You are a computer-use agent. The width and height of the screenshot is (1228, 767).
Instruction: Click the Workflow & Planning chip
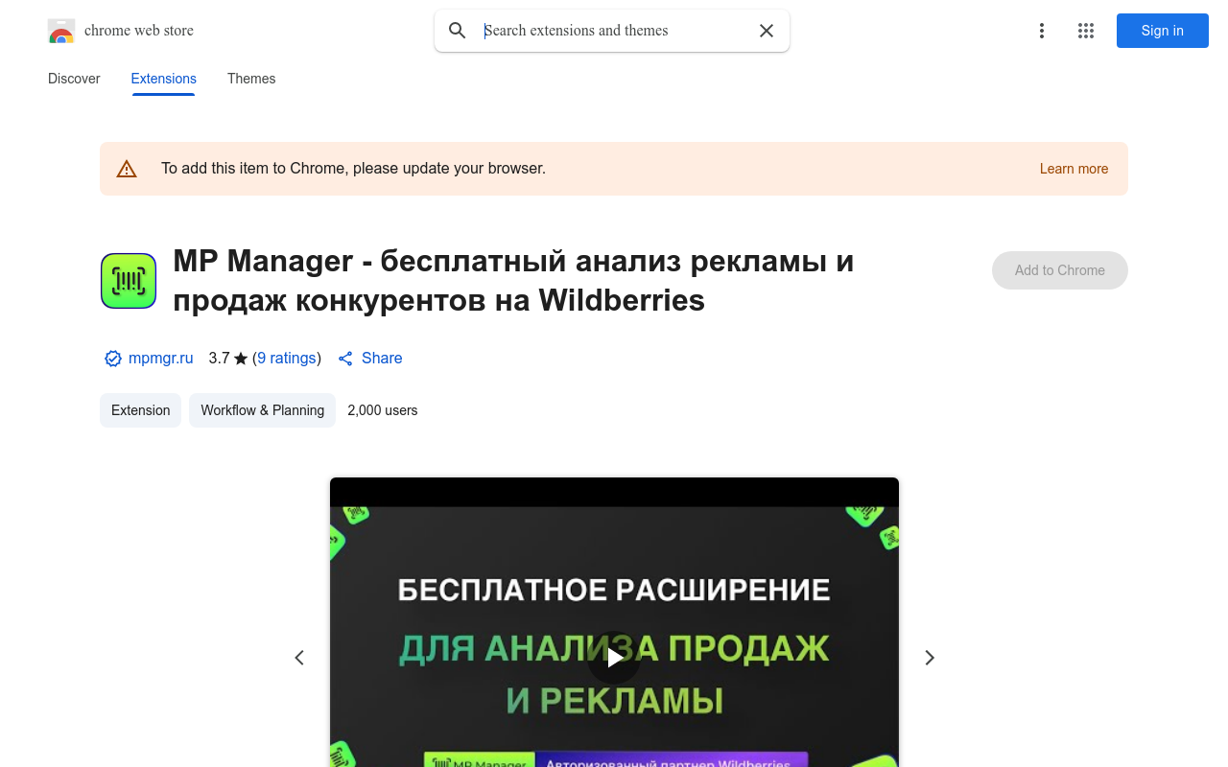pos(262,410)
